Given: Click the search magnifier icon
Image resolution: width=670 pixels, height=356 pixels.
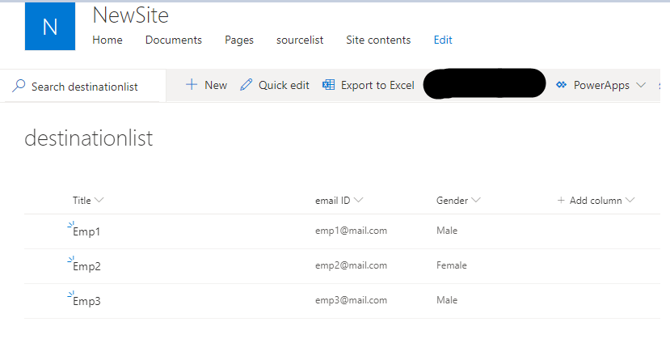Looking at the screenshot, I should [x=19, y=86].
